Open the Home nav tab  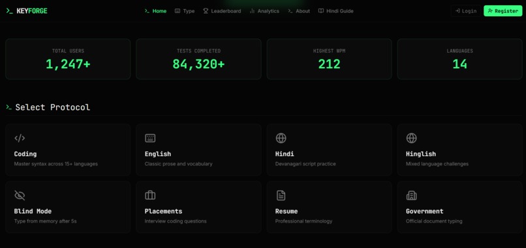[156, 11]
